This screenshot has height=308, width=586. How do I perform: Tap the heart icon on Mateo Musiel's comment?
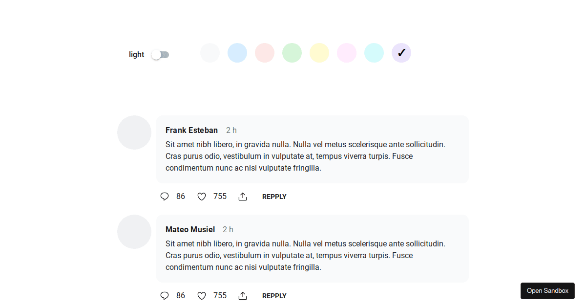click(x=201, y=295)
